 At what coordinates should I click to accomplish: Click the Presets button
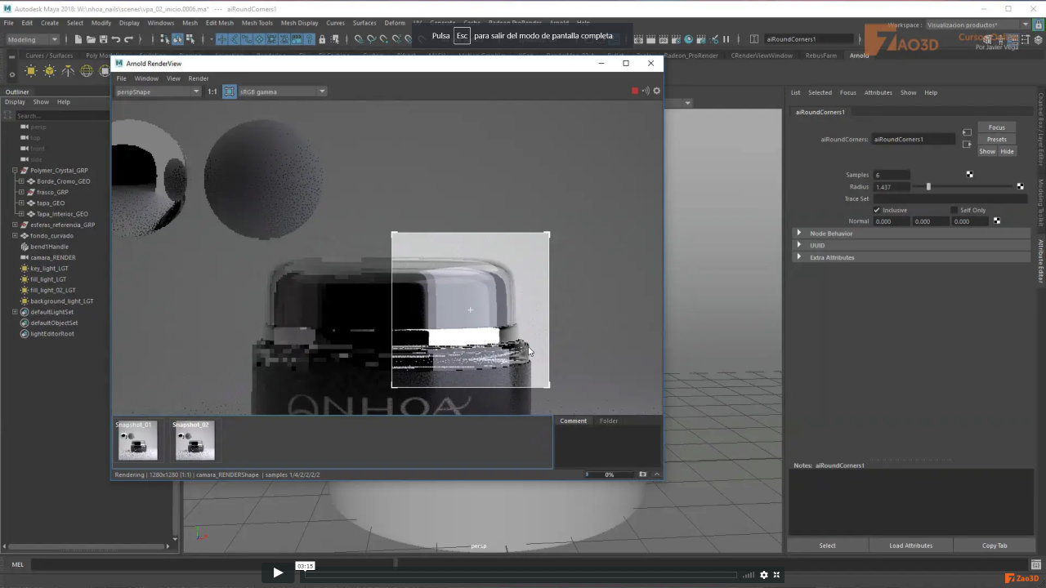coord(997,139)
